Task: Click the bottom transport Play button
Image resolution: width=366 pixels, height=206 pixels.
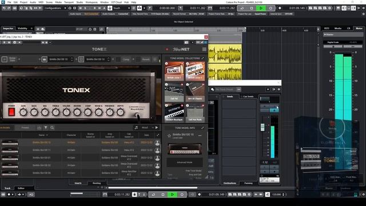Action: [x=173, y=195]
